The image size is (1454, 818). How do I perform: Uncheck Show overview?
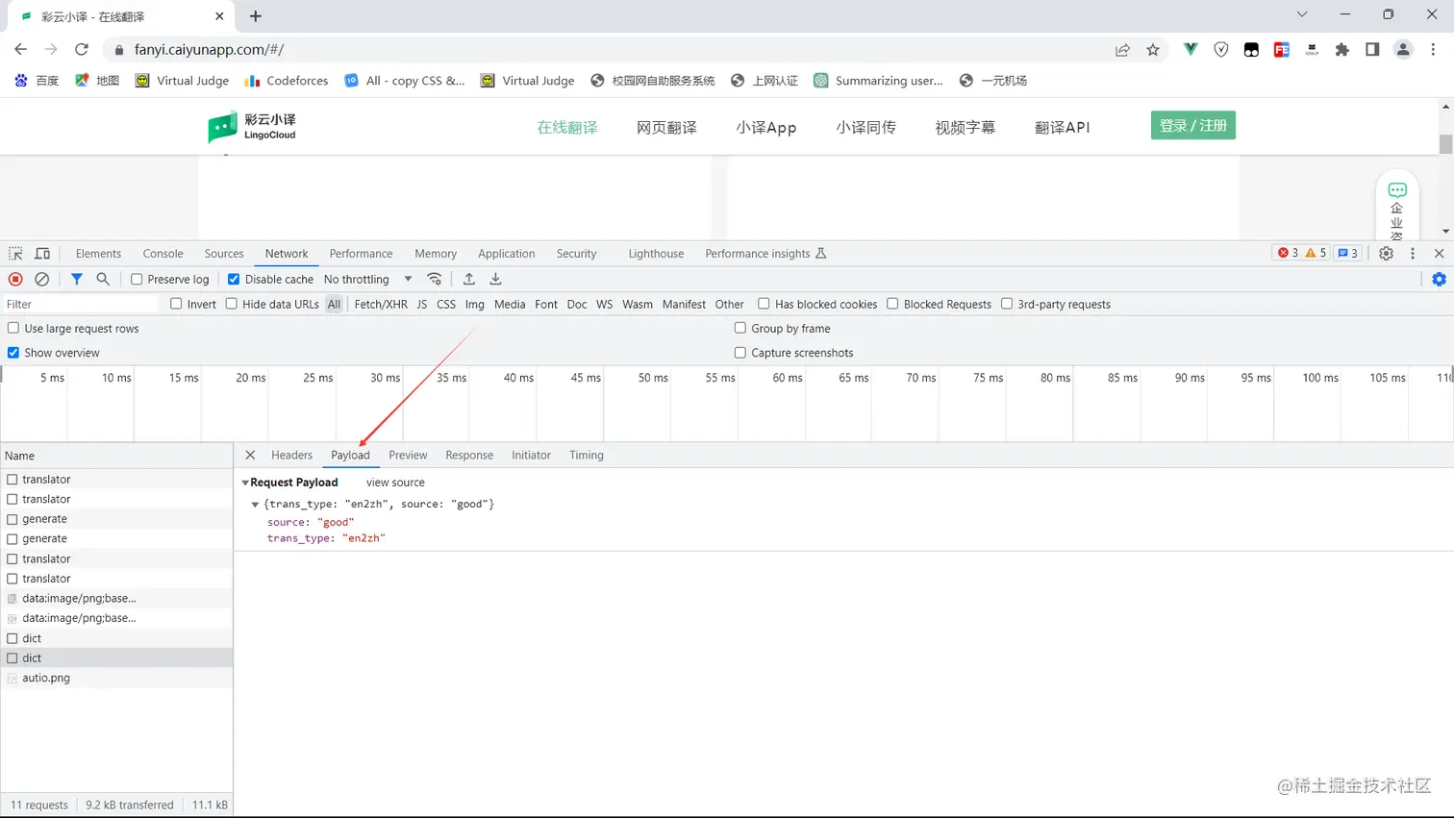pyautogui.click(x=13, y=353)
